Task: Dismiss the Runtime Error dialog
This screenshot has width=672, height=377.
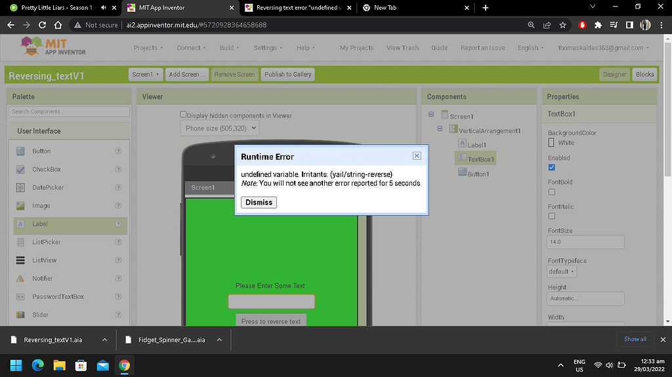Action: click(x=259, y=202)
